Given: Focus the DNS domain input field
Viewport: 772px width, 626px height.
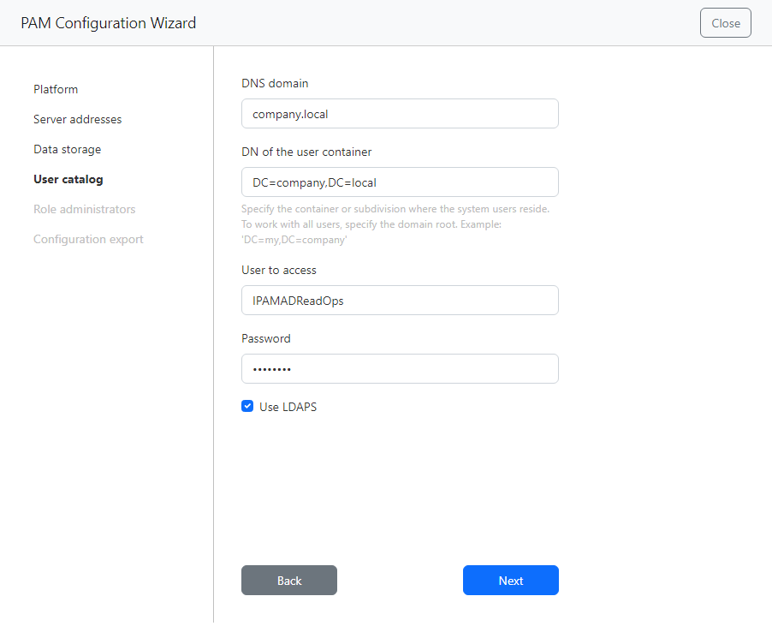Looking at the screenshot, I should click(x=400, y=114).
